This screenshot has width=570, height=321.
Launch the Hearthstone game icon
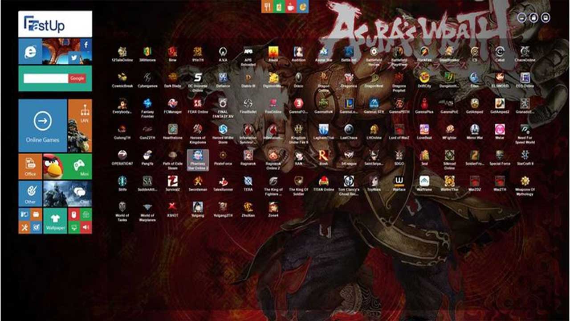pyautogui.click(x=173, y=130)
